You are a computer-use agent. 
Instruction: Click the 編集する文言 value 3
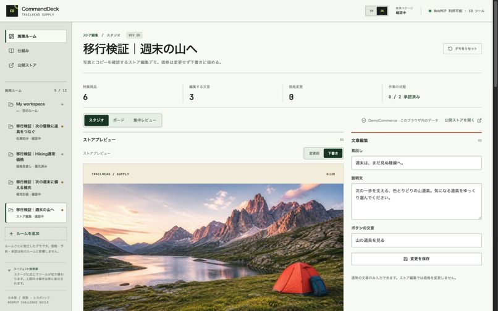tap(192, 97)
